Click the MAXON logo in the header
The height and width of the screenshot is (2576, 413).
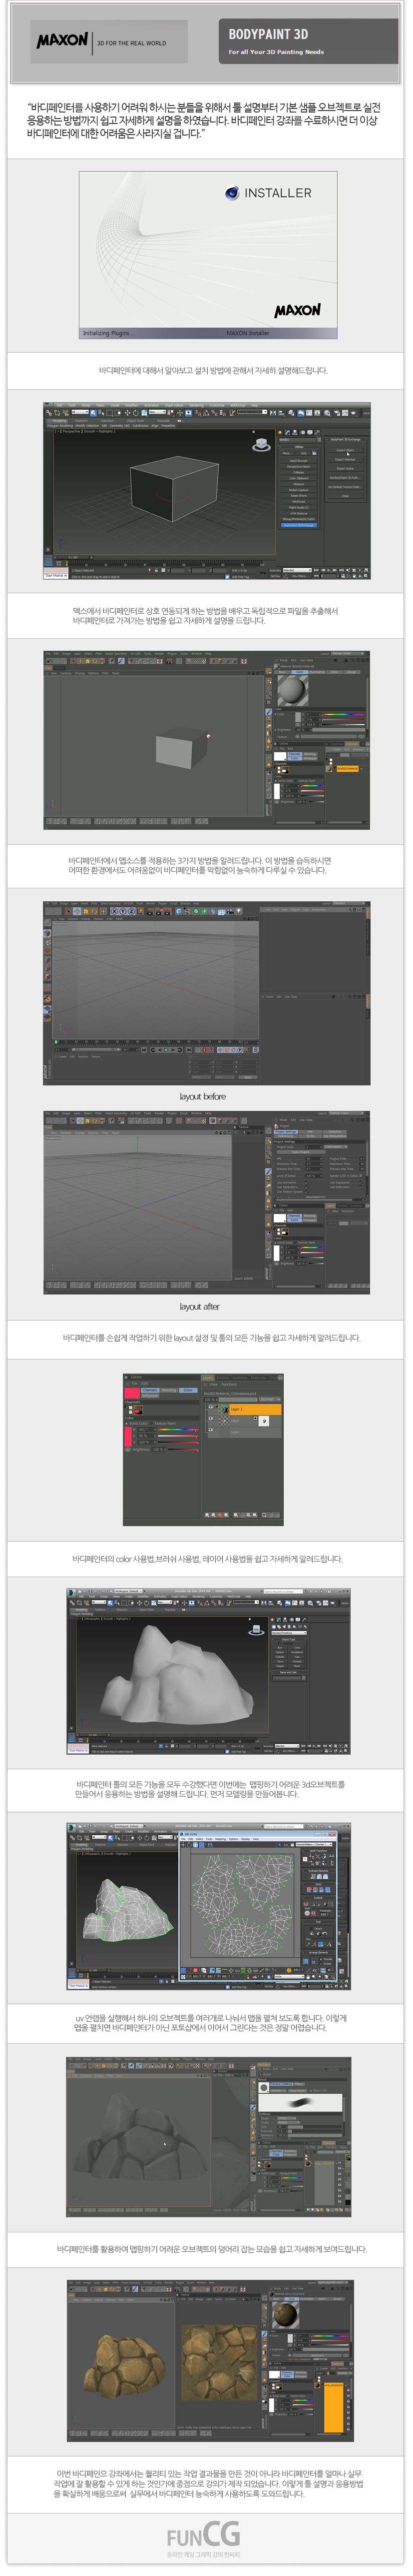pyautogui.click(x=62, y=41)
